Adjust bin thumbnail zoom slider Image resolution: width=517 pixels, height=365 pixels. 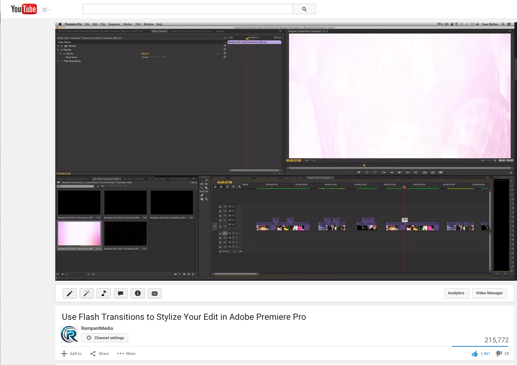(76, 274)
